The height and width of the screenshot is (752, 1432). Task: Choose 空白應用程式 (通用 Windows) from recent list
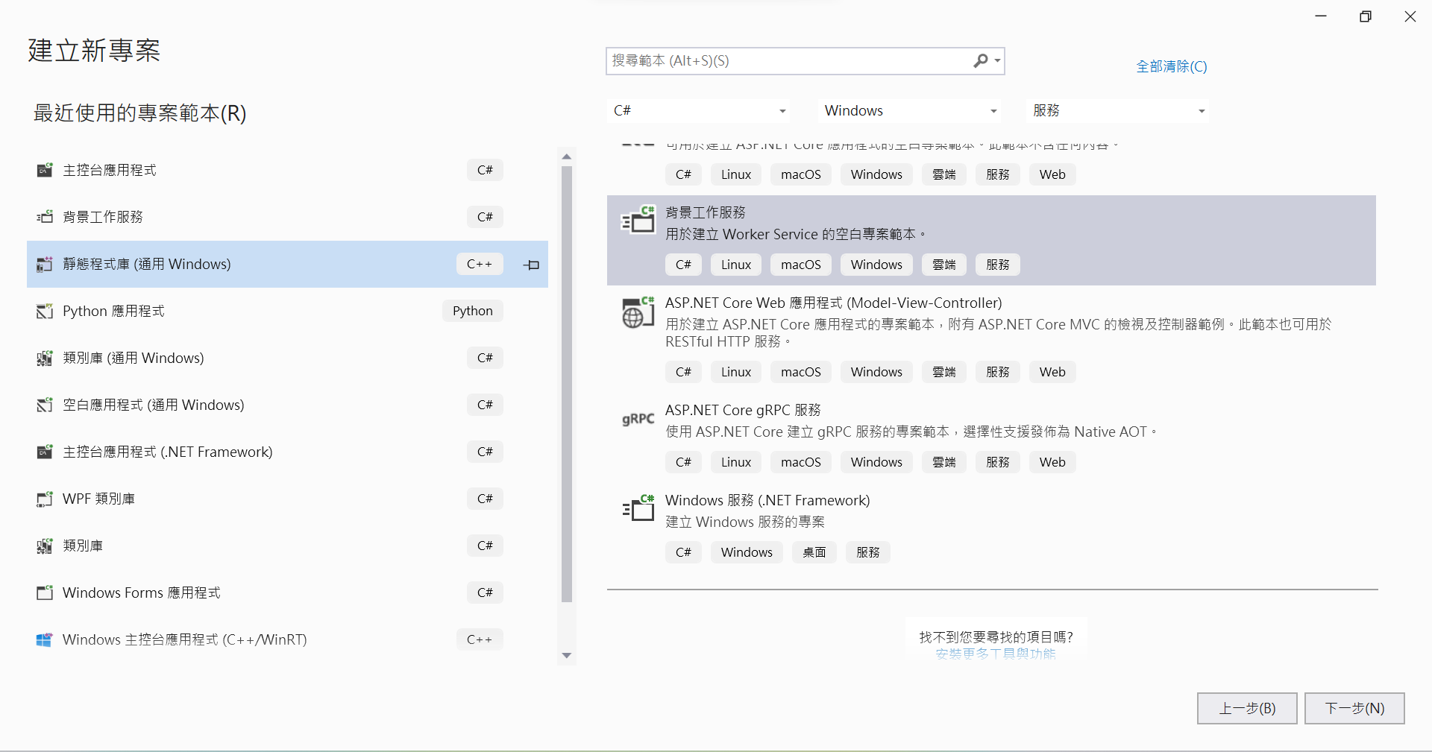287,405
